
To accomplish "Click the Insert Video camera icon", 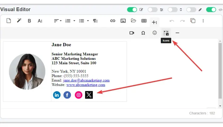I will [132, 33].
